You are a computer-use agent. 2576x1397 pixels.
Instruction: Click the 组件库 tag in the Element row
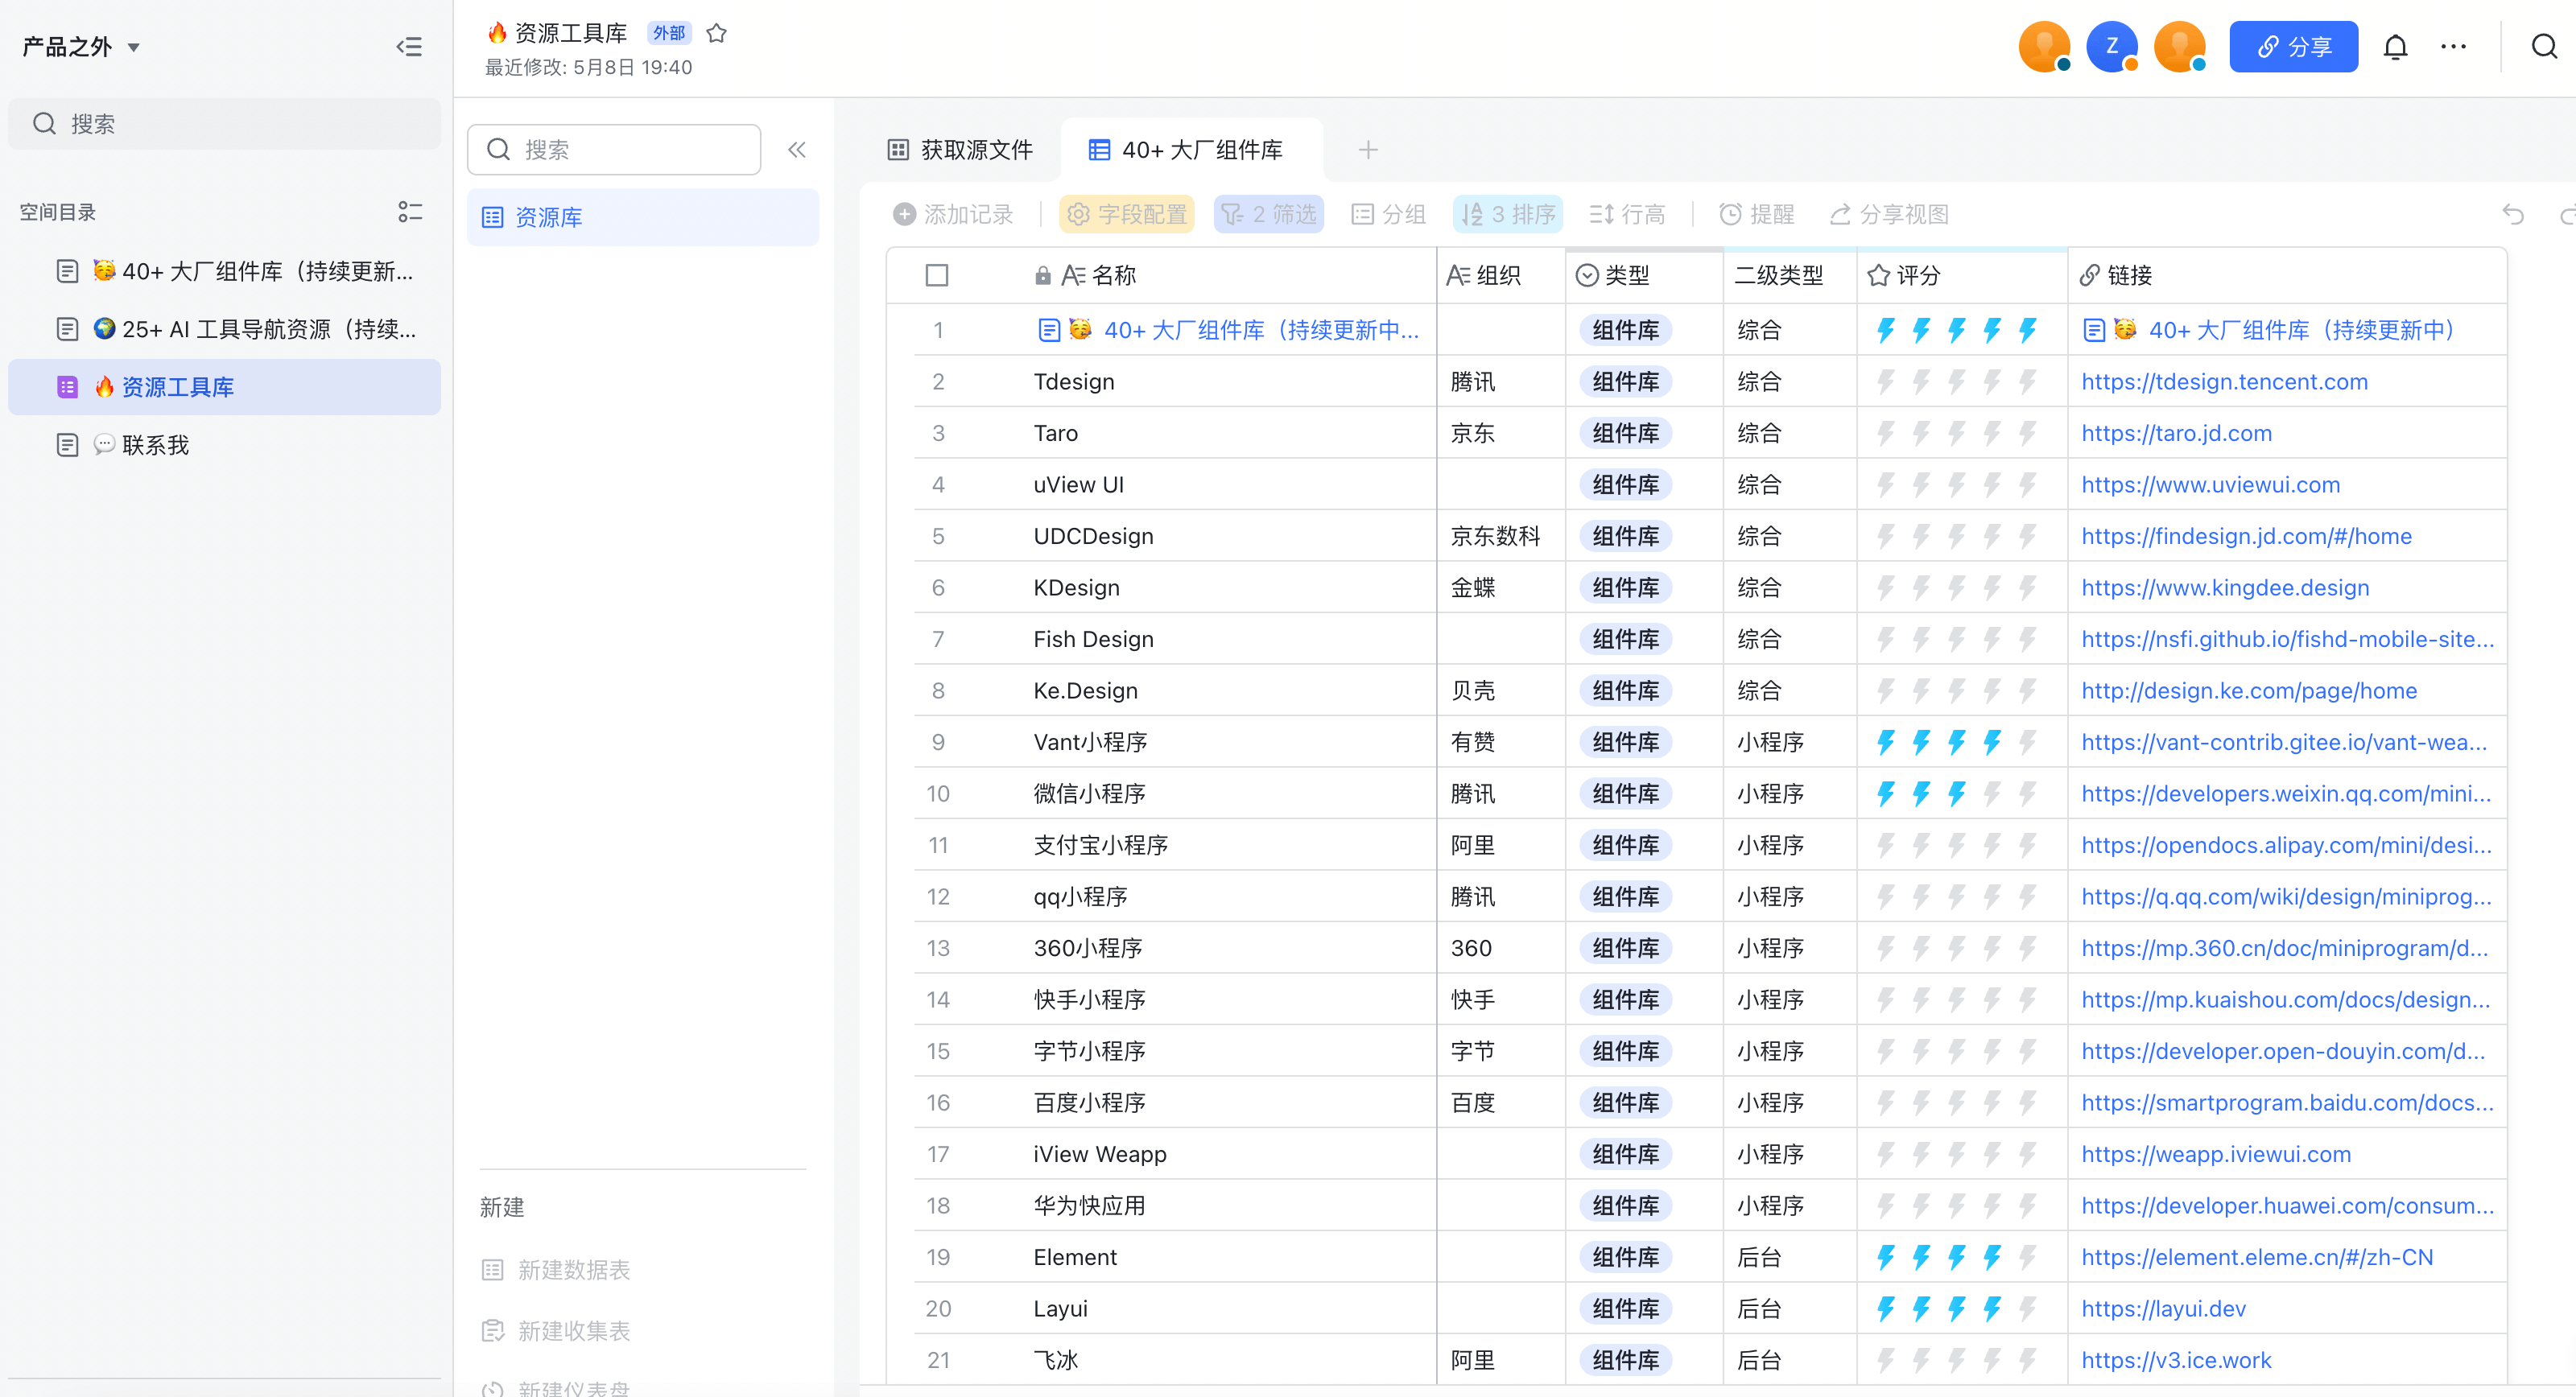1625,1257
